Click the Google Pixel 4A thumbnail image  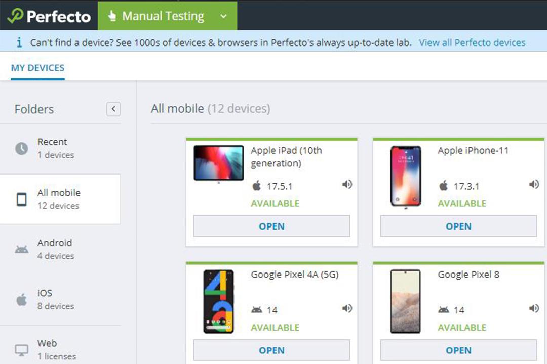219,302
